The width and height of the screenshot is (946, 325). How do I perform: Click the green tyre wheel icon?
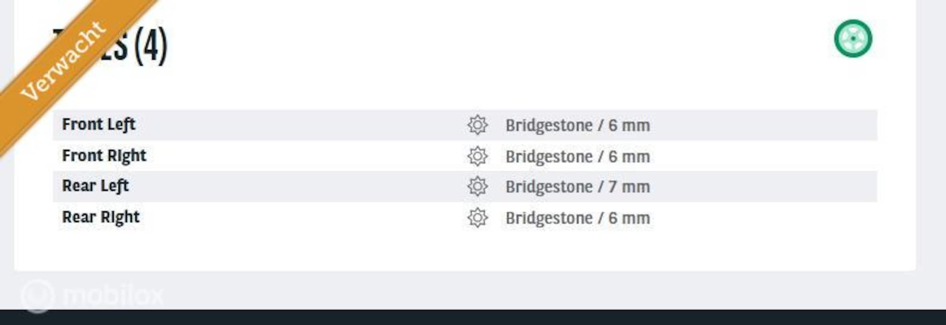point(853,39)
